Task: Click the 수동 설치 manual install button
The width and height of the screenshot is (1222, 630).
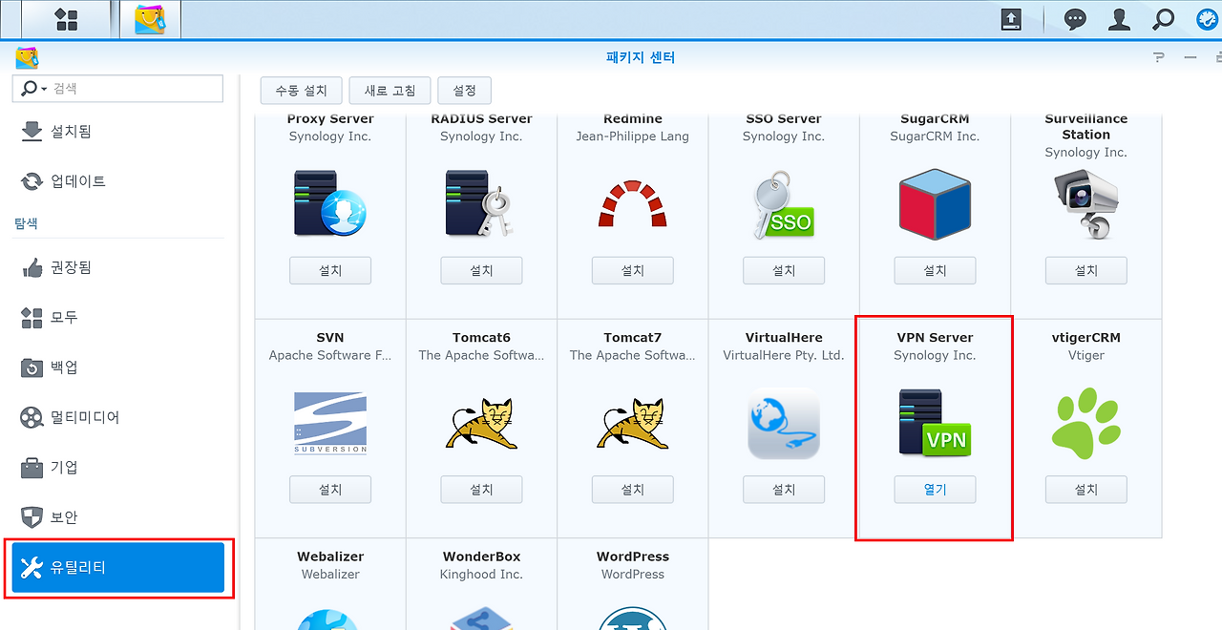Action: 302,91
